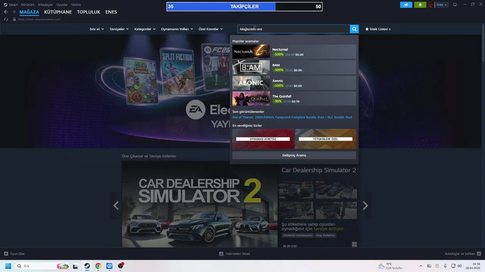Screen dimensions: 485x272
Task: Switch to the KÜTÜPHANE tab
Action: coord(58,12)
